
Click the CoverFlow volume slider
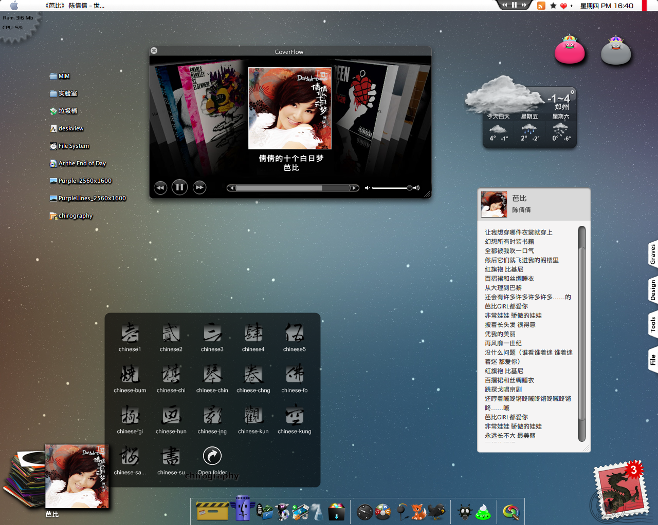pyautogui.click(x=392, y=188)
